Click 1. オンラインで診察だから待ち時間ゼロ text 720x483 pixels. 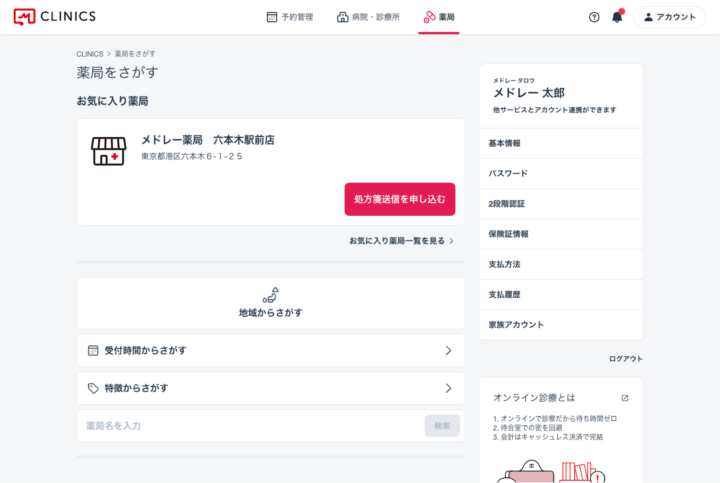point(555,418)
